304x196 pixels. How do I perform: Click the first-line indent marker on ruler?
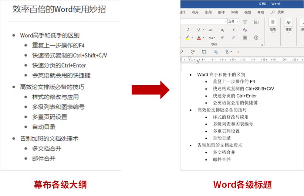coord(189,58)
